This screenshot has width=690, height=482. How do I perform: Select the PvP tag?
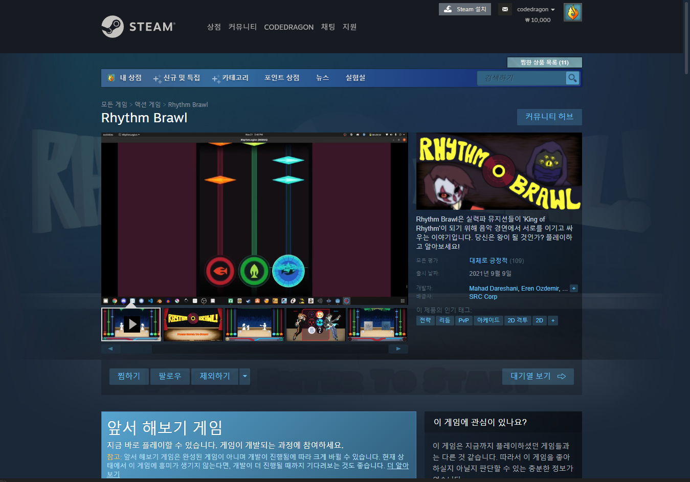tap(463, 320)
